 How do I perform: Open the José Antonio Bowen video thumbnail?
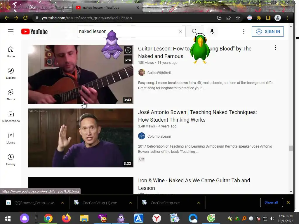click(81, 138)
